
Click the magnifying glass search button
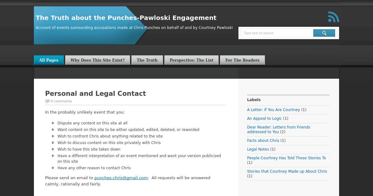pos(324,33)
